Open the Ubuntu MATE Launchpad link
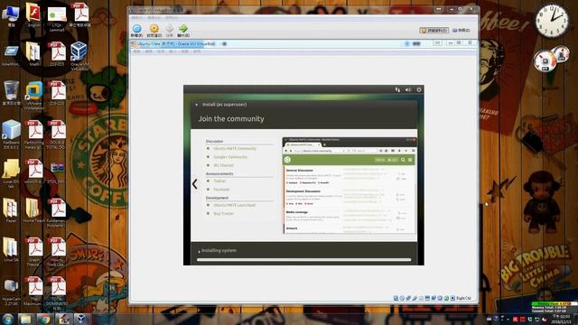Viewport: 578px width, 325px height. click(x=235, y=205)
